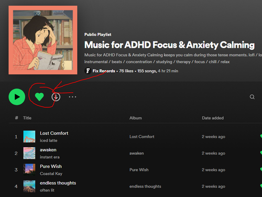Click track number 1 in the list
Screen dimensions: 262x197
pos(16,137)
